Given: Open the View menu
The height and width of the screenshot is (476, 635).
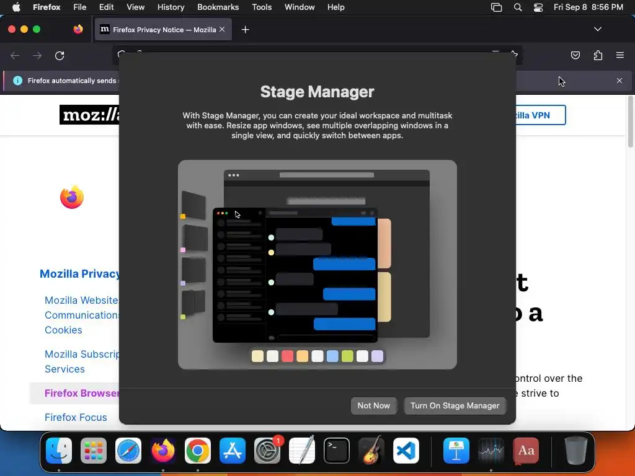Looking at the screenshot, I should point(135,7).
